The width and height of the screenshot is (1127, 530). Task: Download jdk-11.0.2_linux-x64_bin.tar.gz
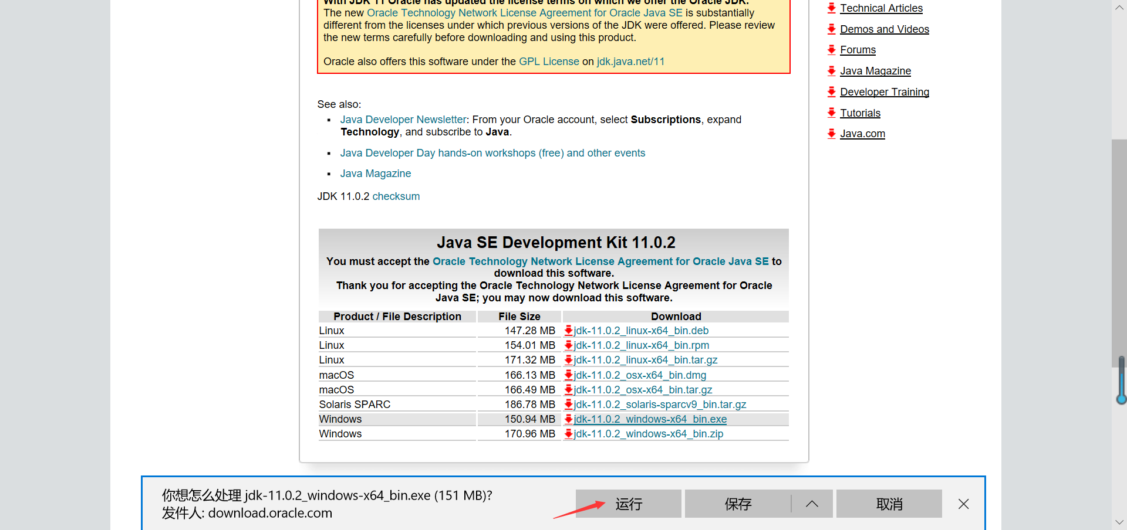[x=646, y=360]
